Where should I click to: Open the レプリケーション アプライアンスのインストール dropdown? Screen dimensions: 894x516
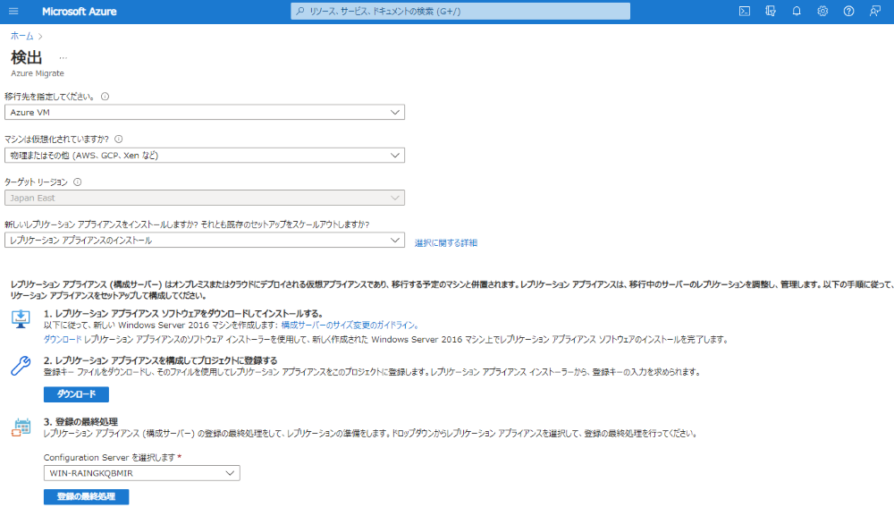point(205,240)
